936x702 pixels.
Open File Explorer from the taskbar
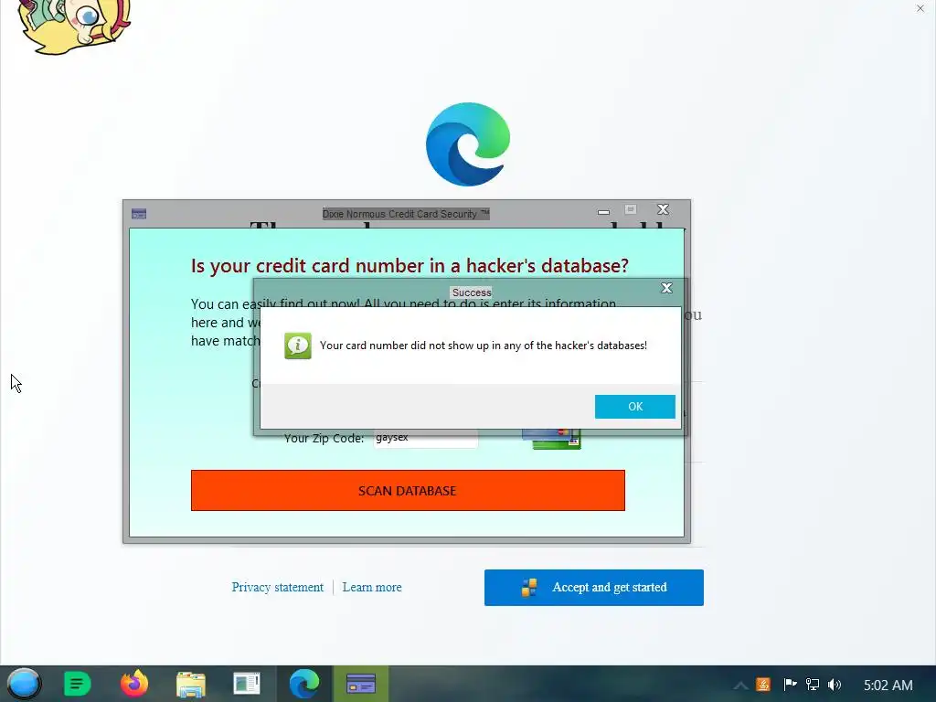(191, 684)
